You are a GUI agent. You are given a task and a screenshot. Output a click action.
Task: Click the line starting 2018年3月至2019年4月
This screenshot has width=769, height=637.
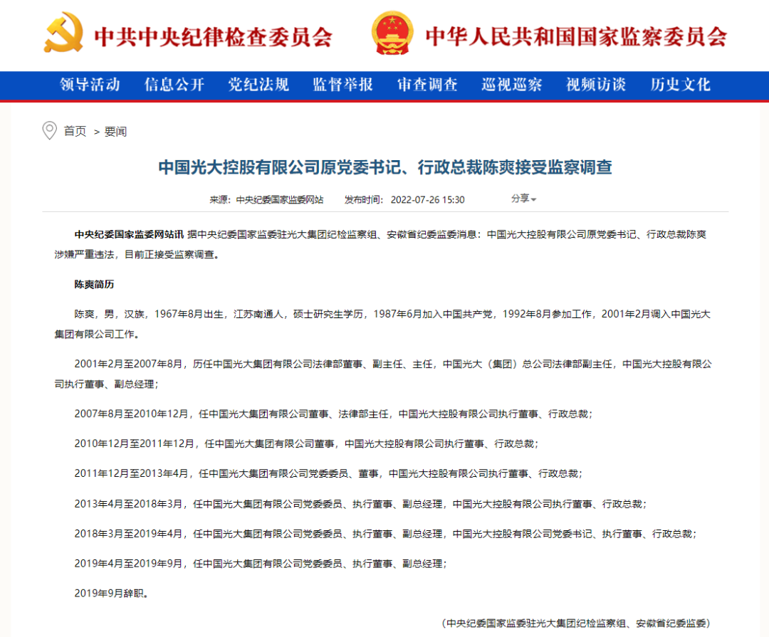click(385, 534)
